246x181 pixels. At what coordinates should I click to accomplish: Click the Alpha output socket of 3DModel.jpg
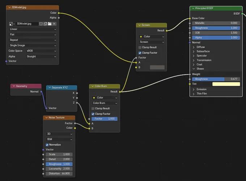59,18
